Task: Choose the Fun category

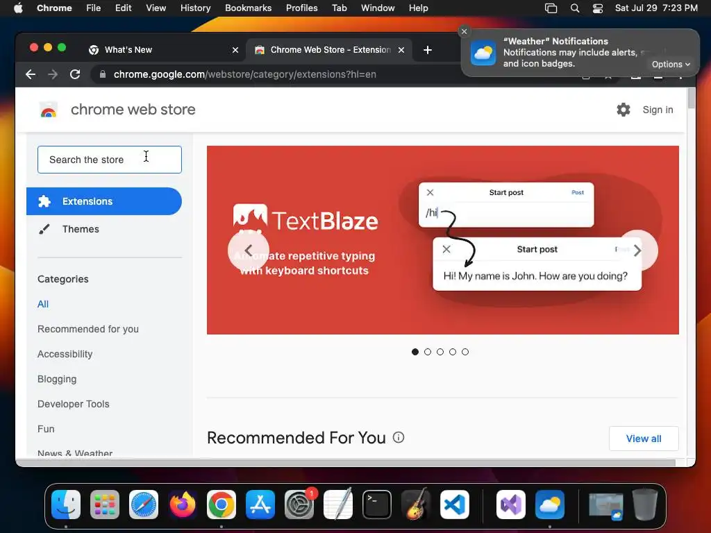Action: 46,429
